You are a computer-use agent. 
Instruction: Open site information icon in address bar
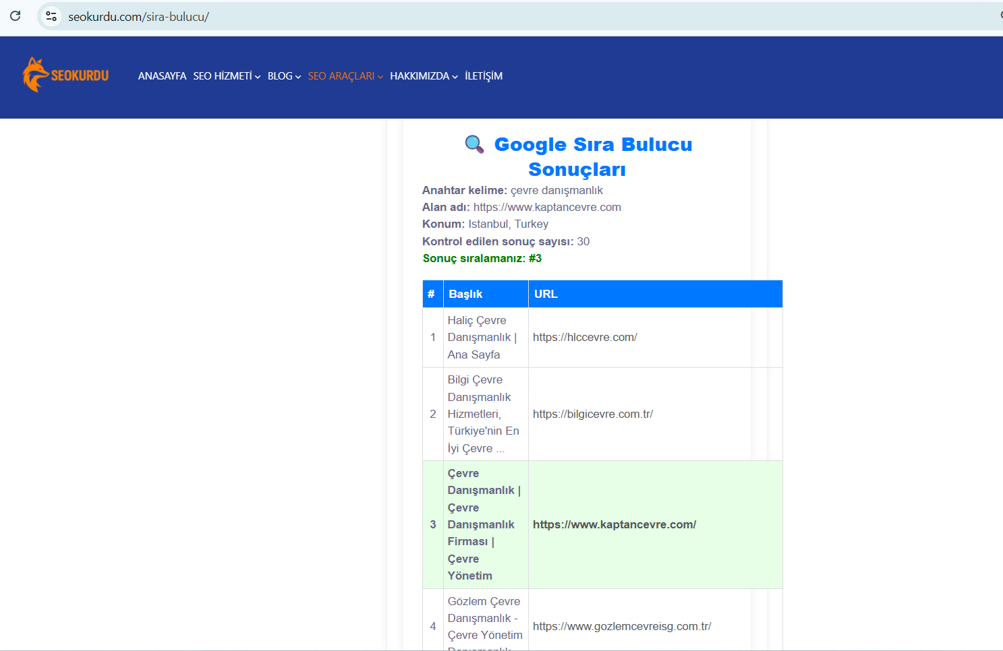[51, 16]
